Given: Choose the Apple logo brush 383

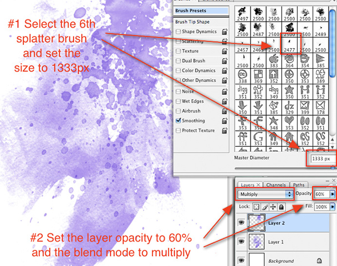Looking at the screenshot, I should pos(274,61).
